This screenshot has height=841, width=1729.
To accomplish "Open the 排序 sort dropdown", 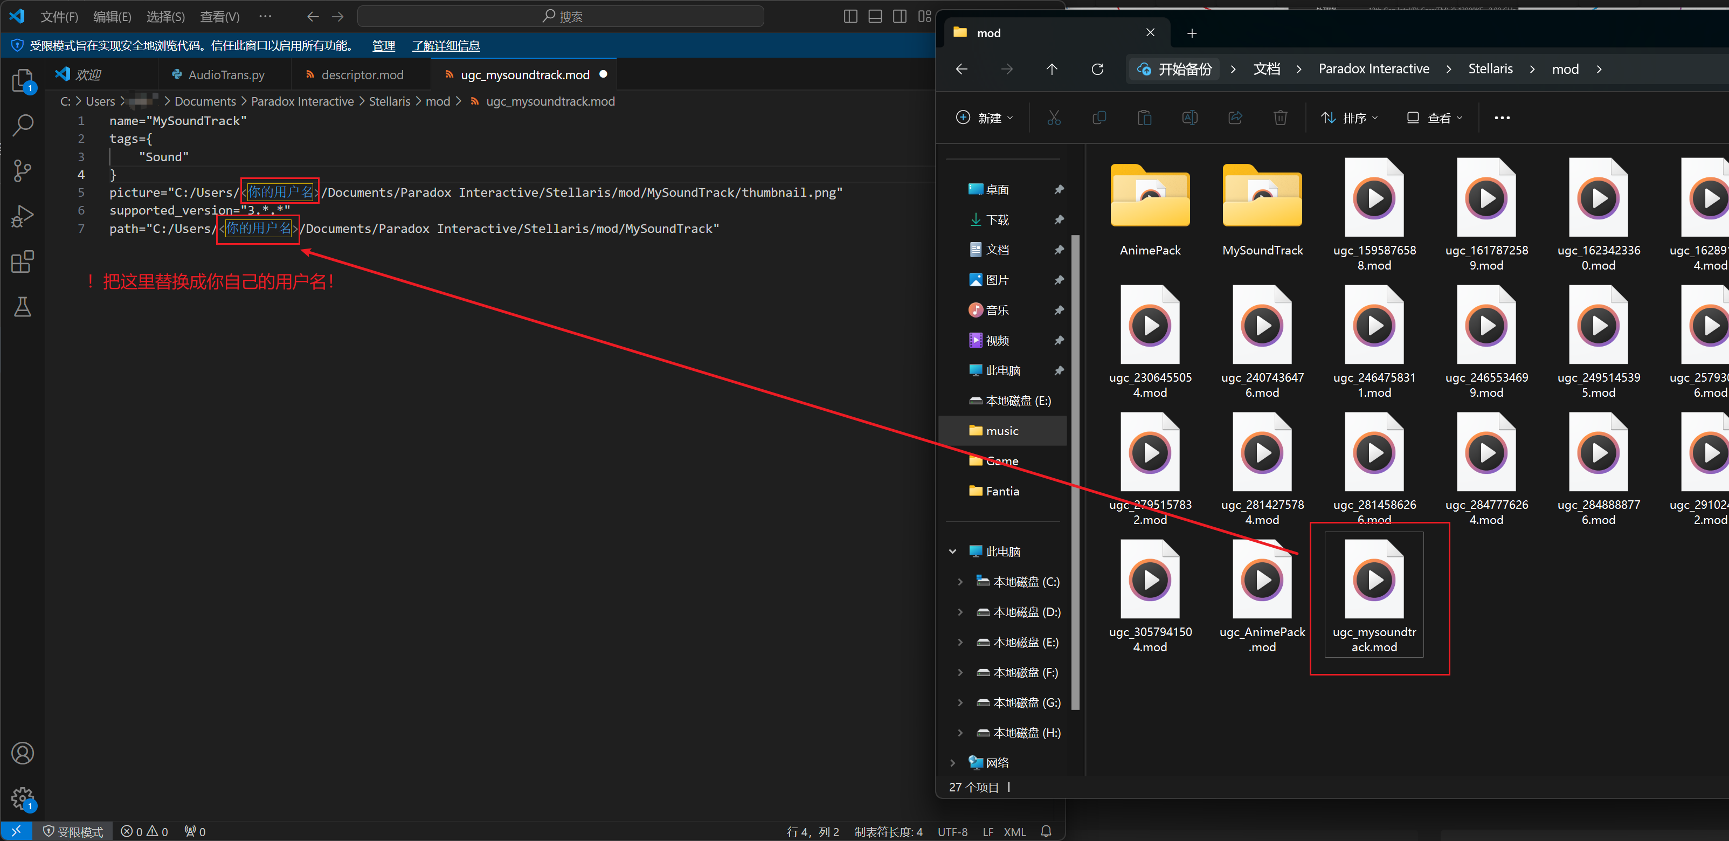I will [1349, 118].
